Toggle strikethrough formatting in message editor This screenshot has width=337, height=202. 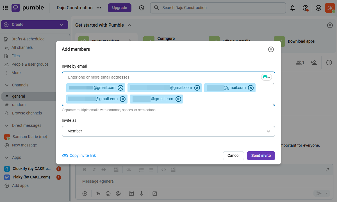[104, 170]
